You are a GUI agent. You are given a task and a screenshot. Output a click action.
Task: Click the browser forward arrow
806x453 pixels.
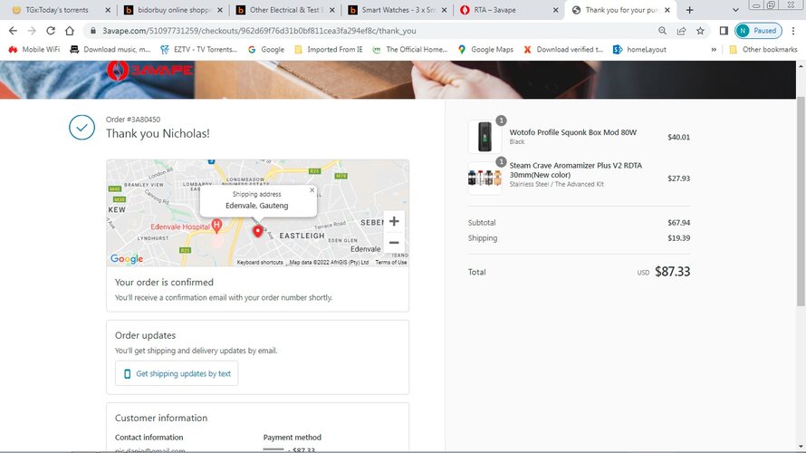tap(32, 31)
